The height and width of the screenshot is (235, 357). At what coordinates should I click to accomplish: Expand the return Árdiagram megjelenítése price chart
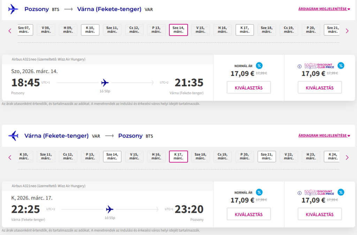click(x=324, y=135)
